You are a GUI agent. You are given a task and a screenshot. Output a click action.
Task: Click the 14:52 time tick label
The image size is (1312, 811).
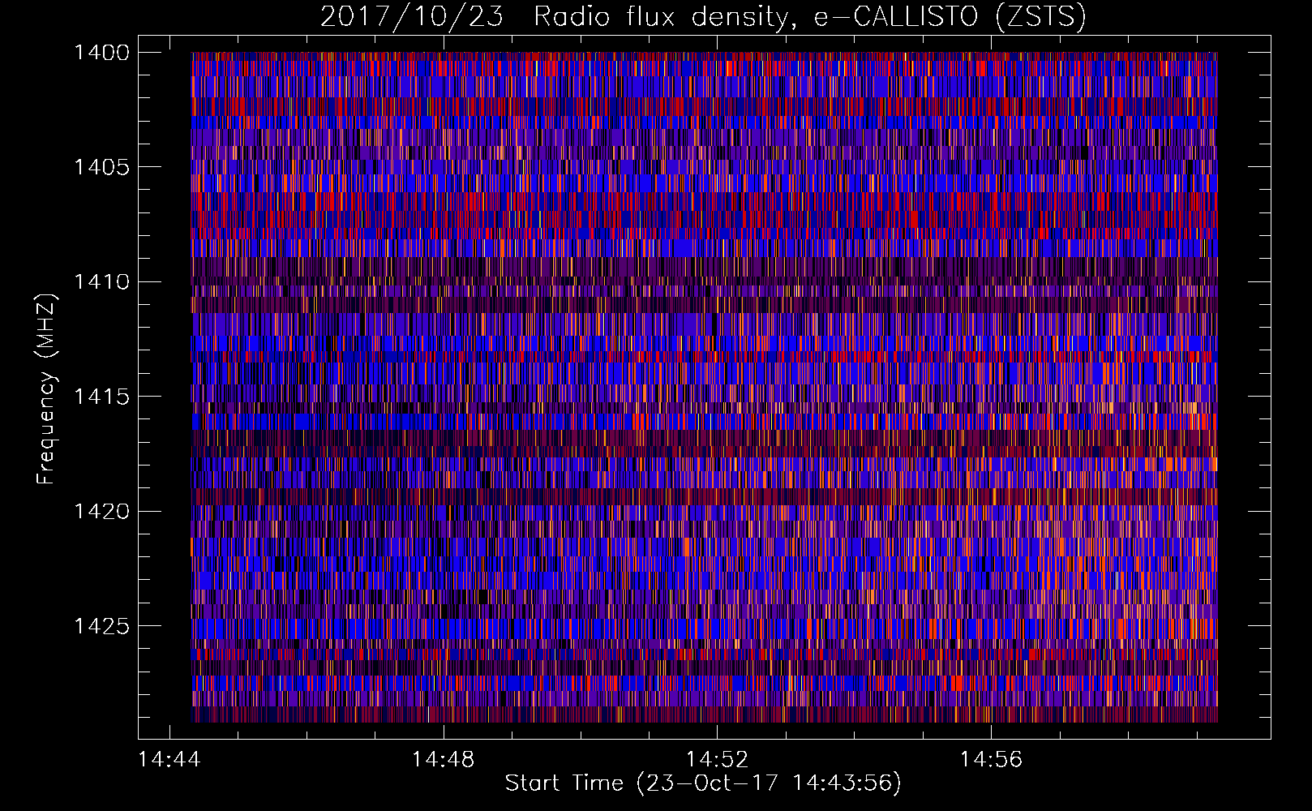point(717,760)
